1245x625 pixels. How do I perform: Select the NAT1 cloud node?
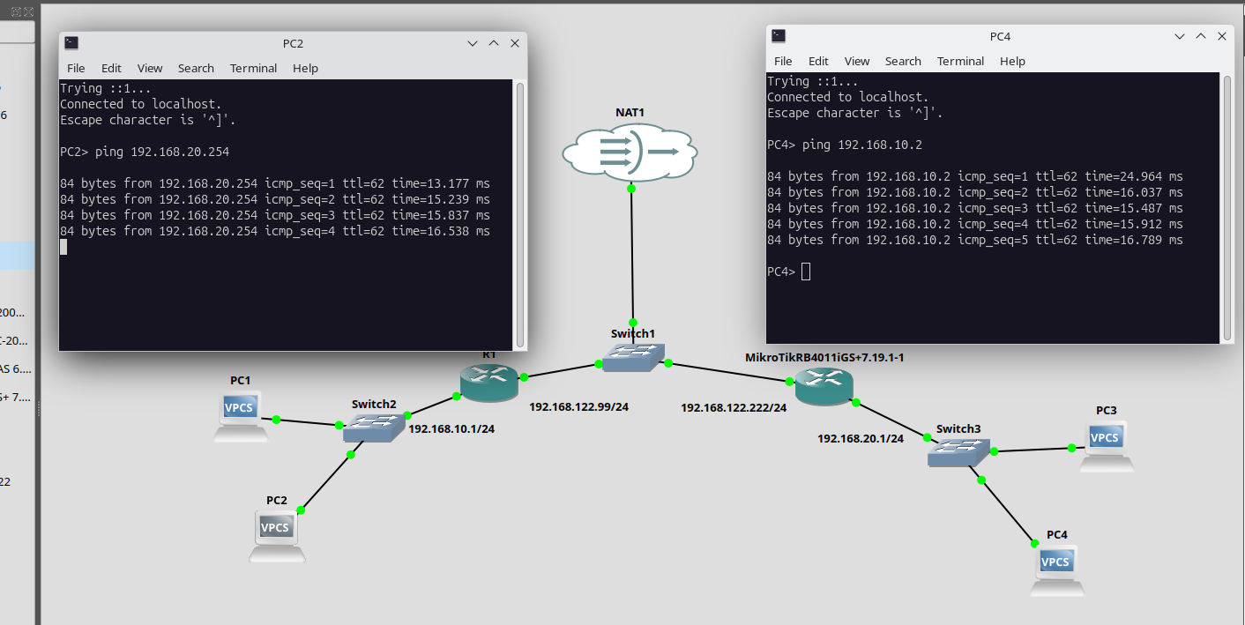click(630, 152)
